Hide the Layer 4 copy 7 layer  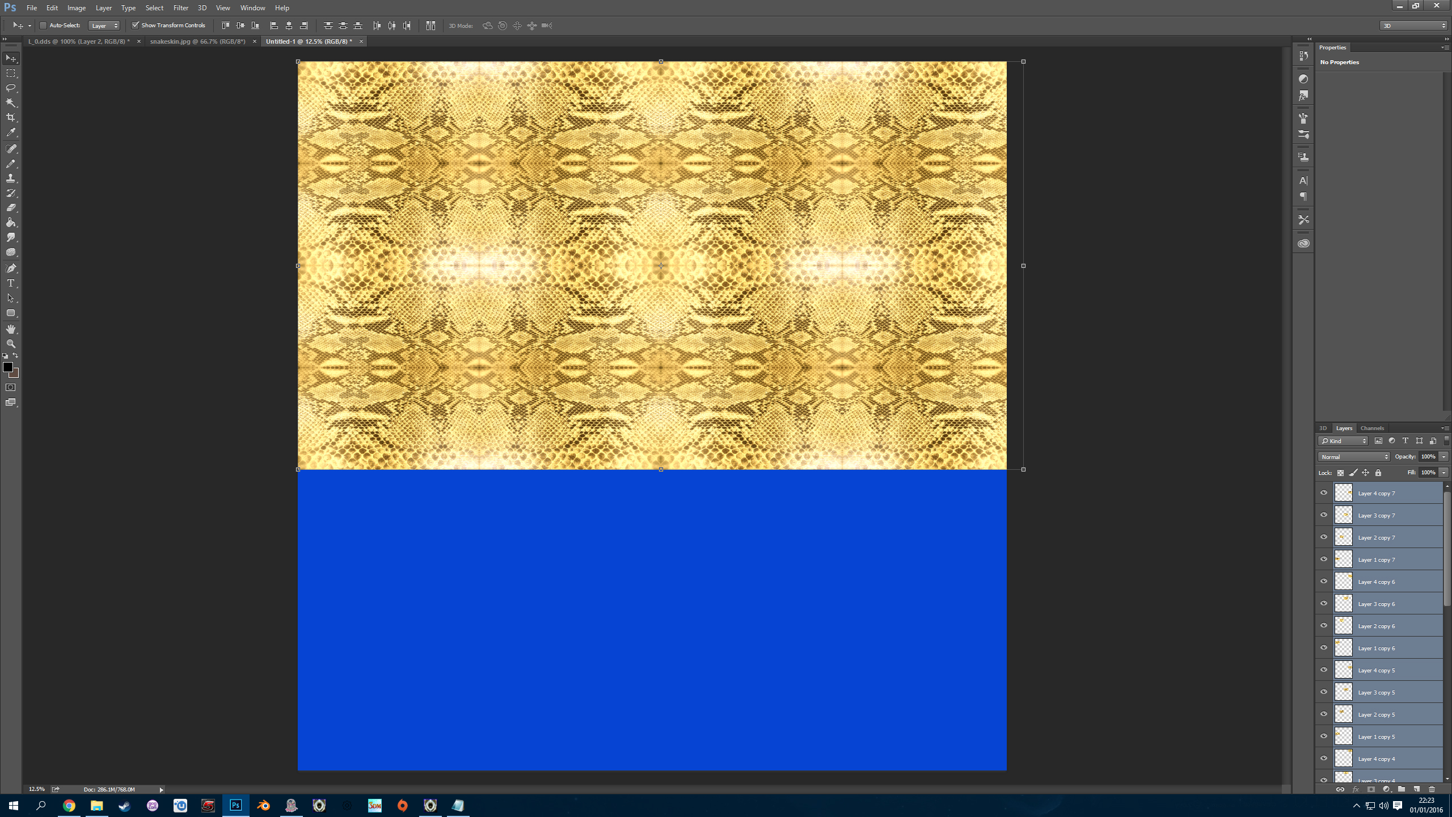click(x=1324, y=493)
